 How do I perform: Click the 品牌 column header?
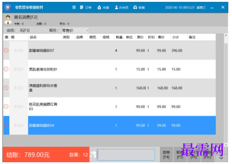[x=79, y=37]
